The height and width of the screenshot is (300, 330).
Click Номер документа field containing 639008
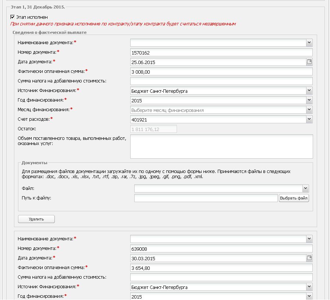(x=221, y=248)
